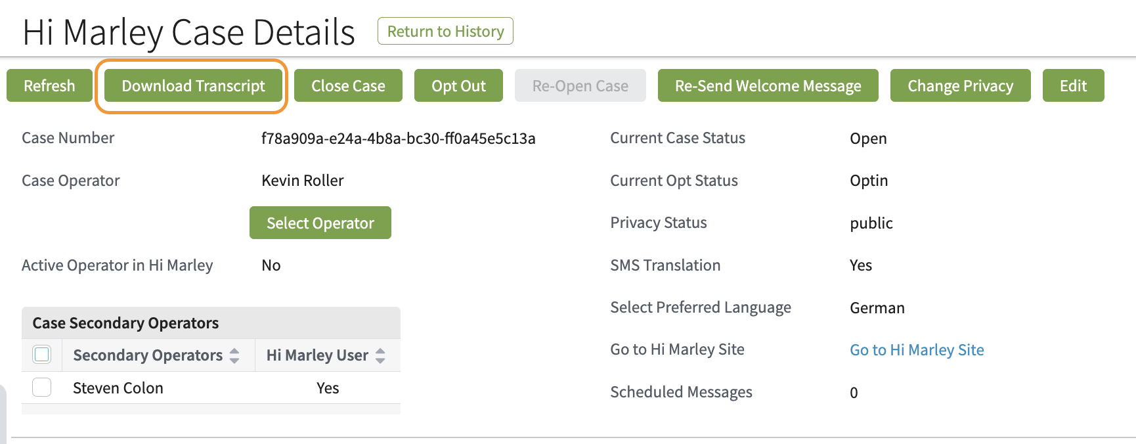The width and height of the screenshot is (1136, 444).
Task: Click the Hi Marley Case Details heading
Action: coord(188,31)
